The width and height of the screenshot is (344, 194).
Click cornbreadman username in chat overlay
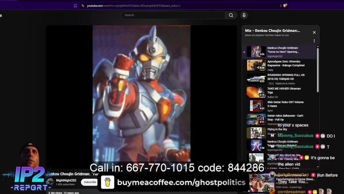291,192
